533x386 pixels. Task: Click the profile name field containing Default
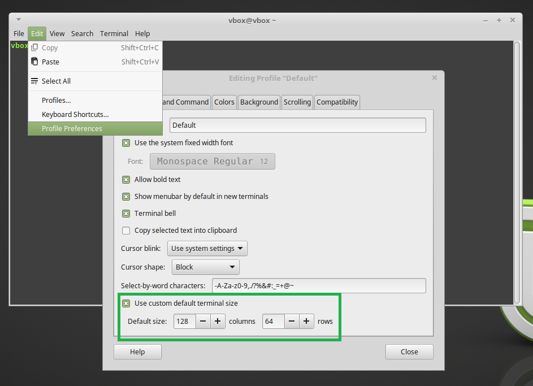[x=297, y=125]
